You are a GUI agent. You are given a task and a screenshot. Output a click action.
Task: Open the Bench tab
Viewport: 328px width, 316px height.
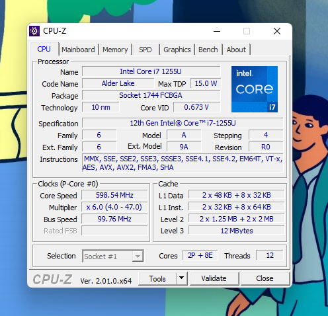(x=208, y=50)
